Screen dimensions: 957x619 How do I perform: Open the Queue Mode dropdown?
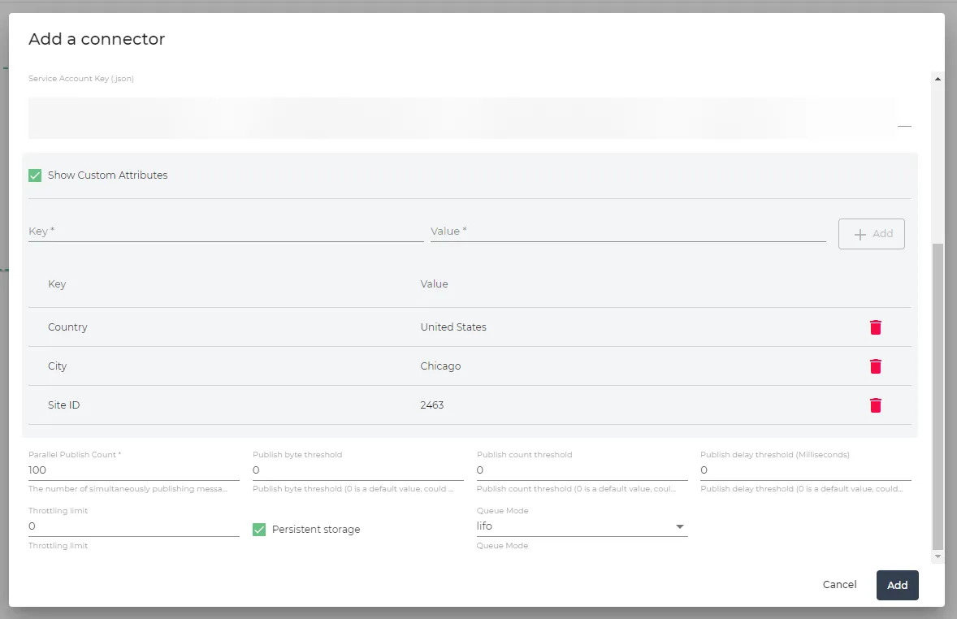point(582,526)
